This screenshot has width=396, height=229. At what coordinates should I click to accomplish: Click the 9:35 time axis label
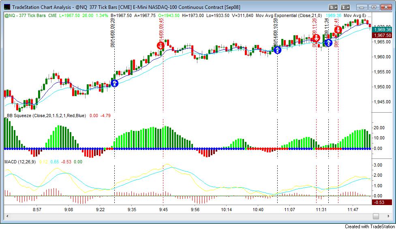132,210
